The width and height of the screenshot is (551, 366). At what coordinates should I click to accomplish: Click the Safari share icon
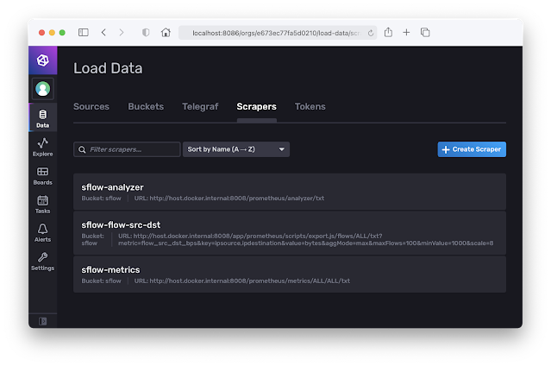click(388, 32)
